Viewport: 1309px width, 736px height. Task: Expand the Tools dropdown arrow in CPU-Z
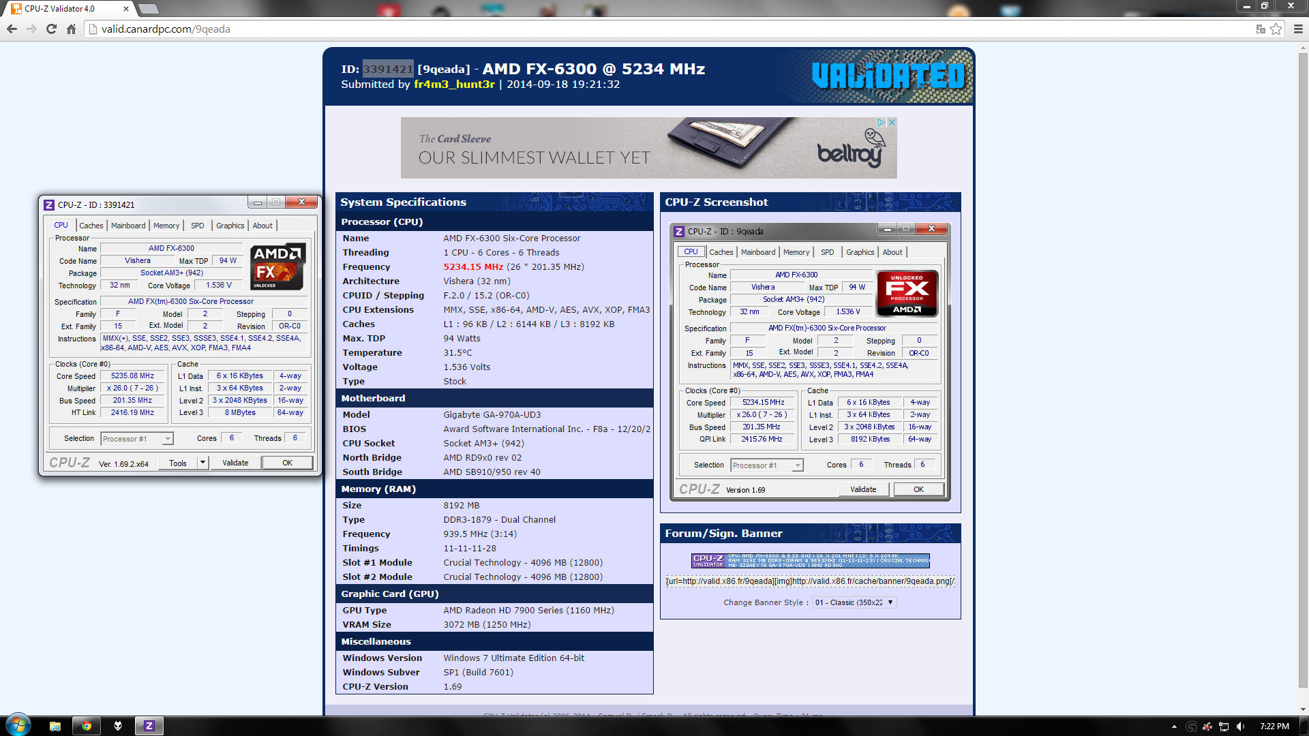202,463
